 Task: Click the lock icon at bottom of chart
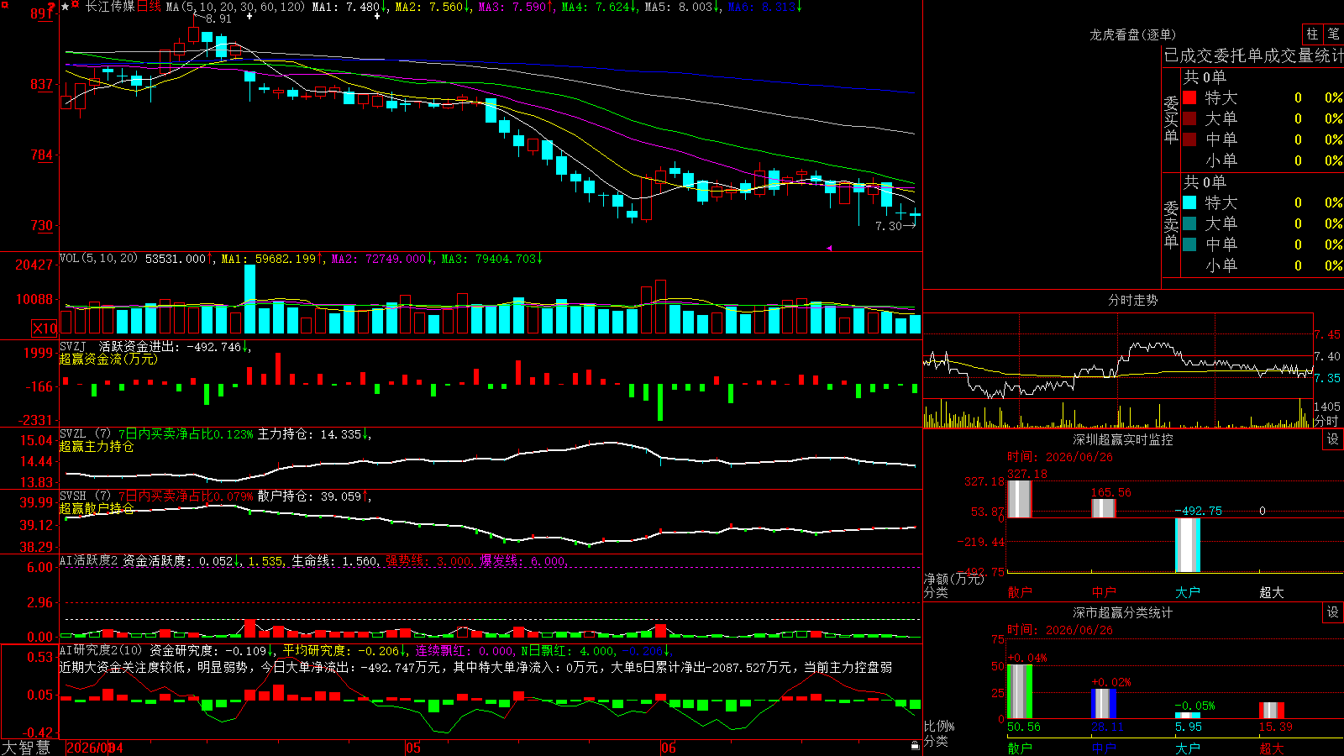pos(915,746)
